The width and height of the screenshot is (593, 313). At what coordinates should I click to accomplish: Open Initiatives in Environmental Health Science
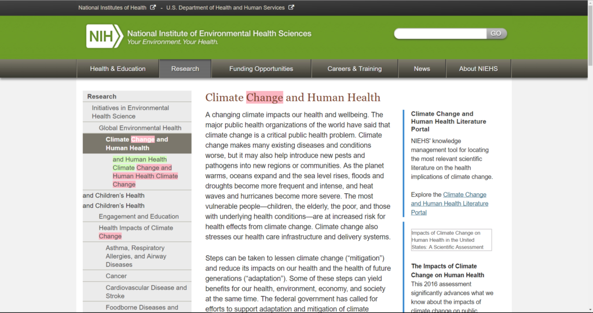pyautogui.click(x=137, y=112)
